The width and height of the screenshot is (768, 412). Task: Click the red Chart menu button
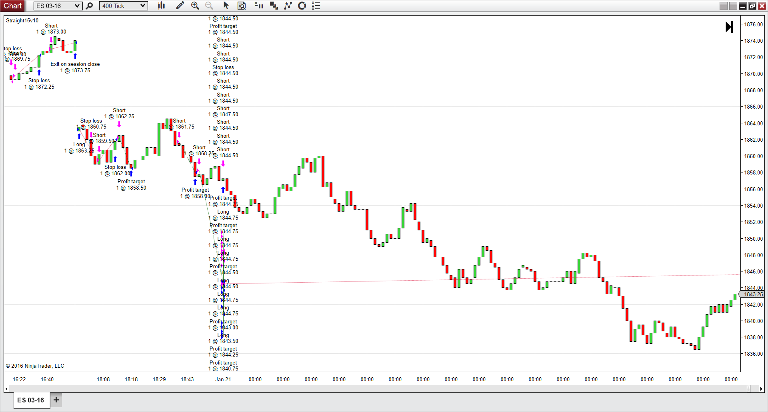(13, 6)
